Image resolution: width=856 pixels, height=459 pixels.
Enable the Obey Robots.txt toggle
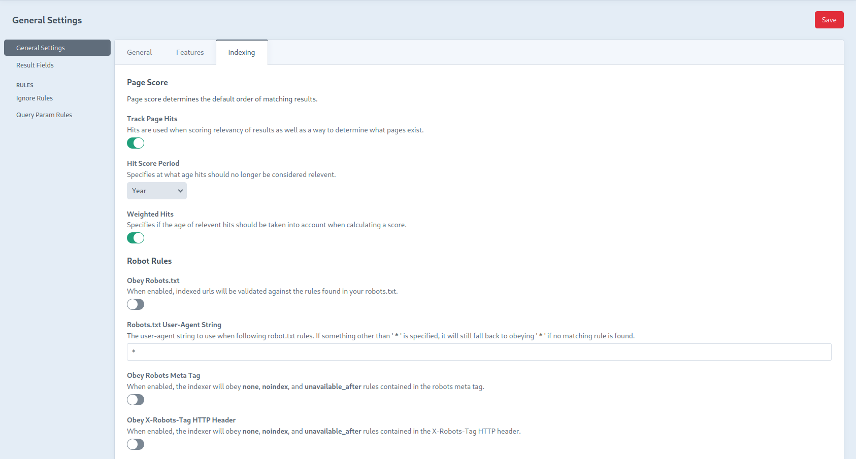[x=136, y=304]
